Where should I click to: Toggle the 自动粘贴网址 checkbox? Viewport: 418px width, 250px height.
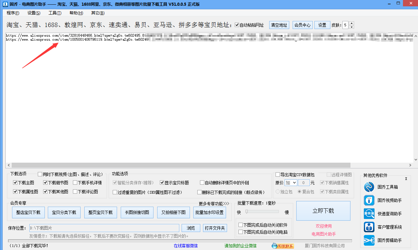click(237, 25)
